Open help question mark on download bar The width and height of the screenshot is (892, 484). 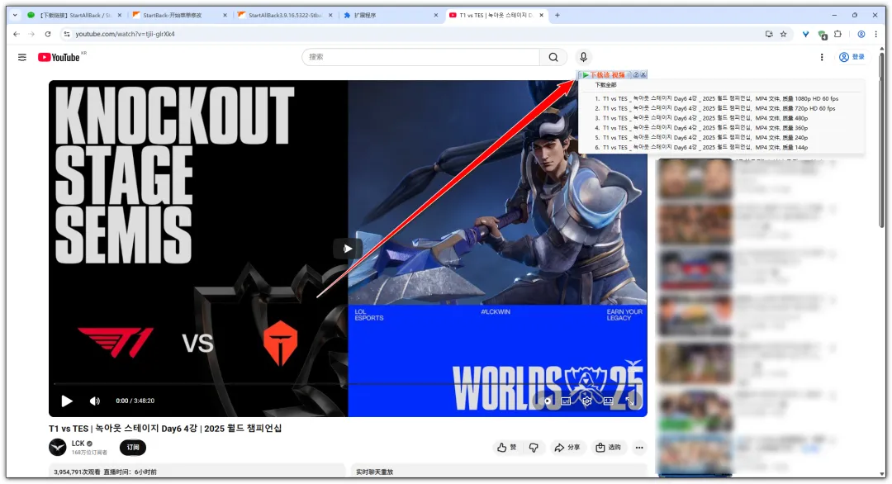(x=636, y=74)
